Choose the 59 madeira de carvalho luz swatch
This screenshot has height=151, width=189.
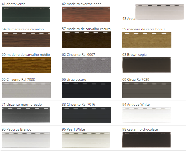tap(147, 39)
